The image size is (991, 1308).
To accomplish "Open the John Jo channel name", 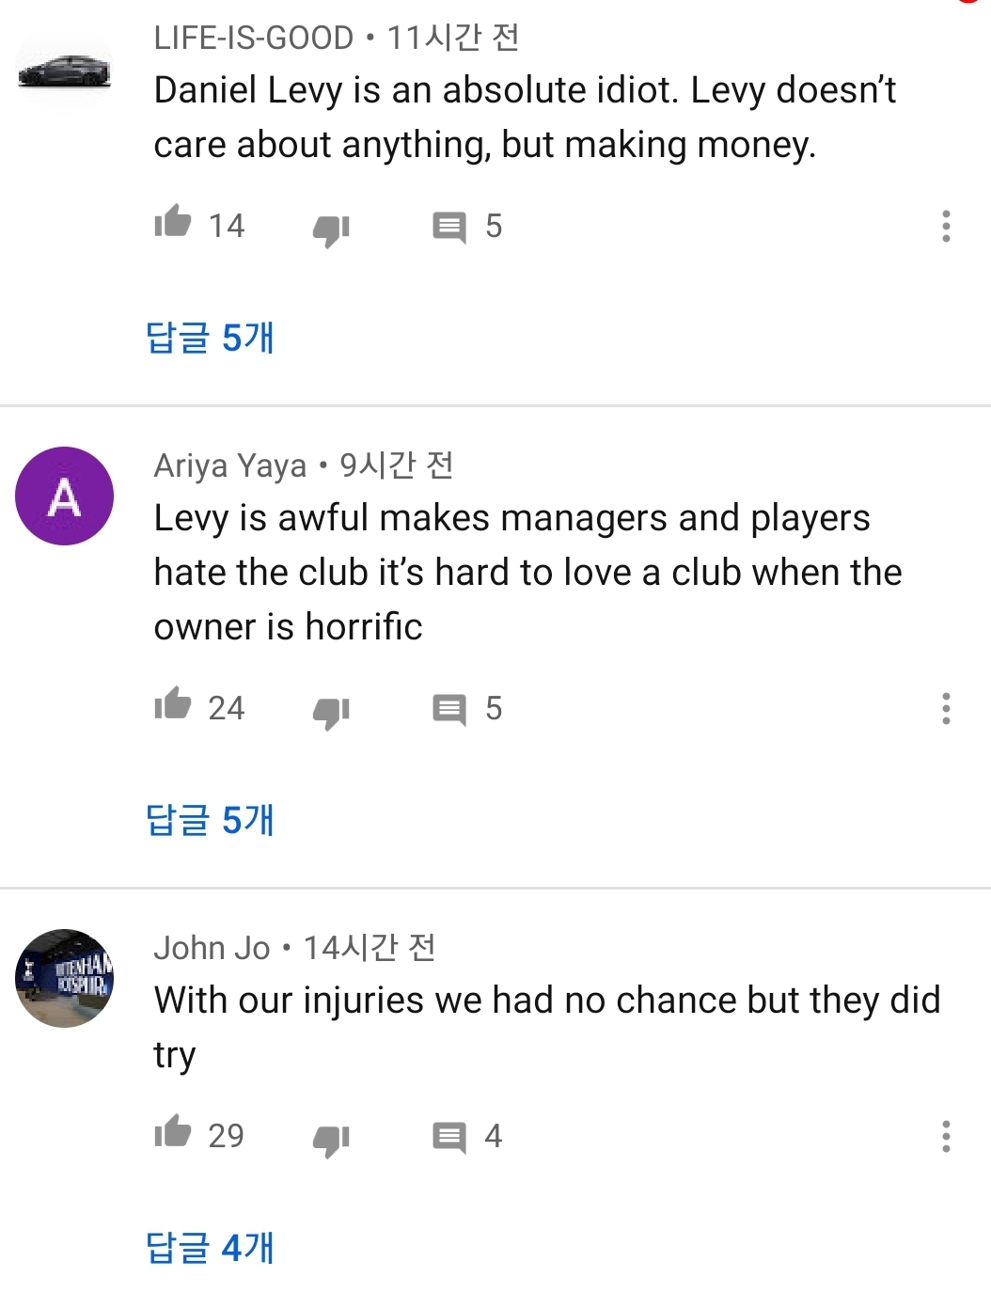I will point(212,948).
